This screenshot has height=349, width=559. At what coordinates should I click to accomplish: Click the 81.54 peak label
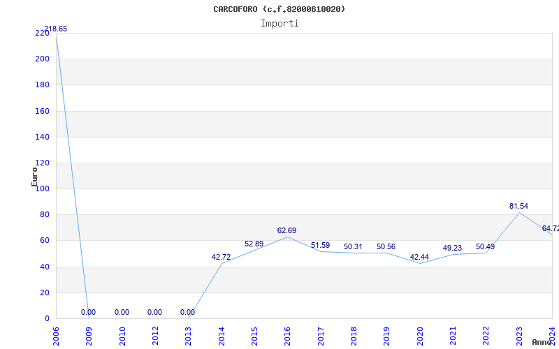pos(518,206)
